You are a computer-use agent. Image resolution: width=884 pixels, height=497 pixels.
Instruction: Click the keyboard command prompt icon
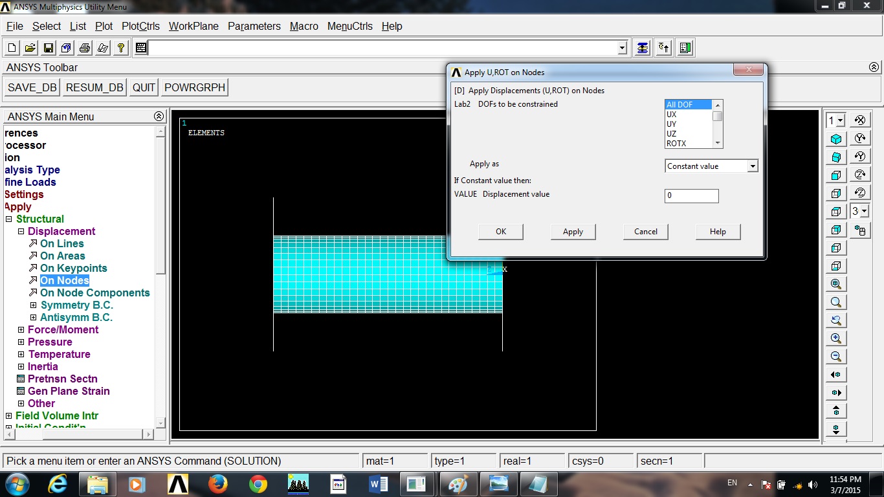[x=140, y=48]
